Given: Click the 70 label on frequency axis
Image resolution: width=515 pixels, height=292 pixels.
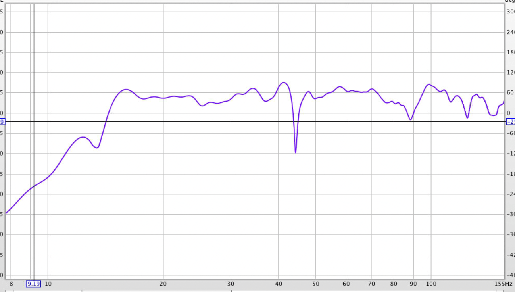Looking at the screenshot, I should (x=372, y=284).
